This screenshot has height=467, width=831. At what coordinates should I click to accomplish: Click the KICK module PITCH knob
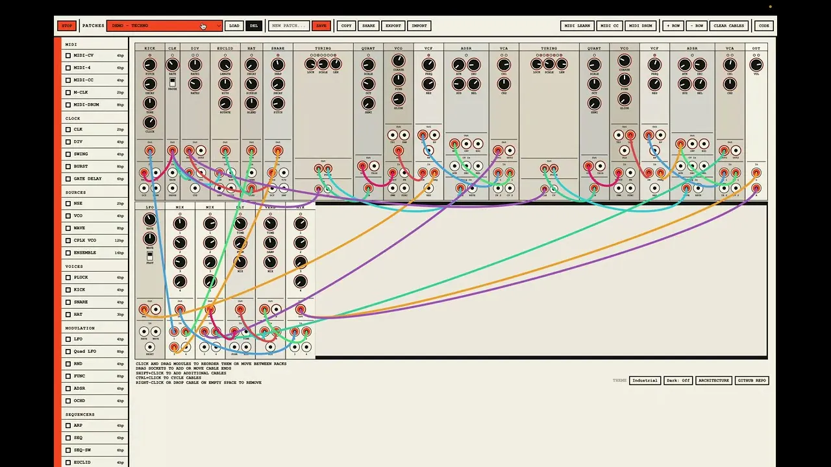pyautogui.click(x=150, y=65)
